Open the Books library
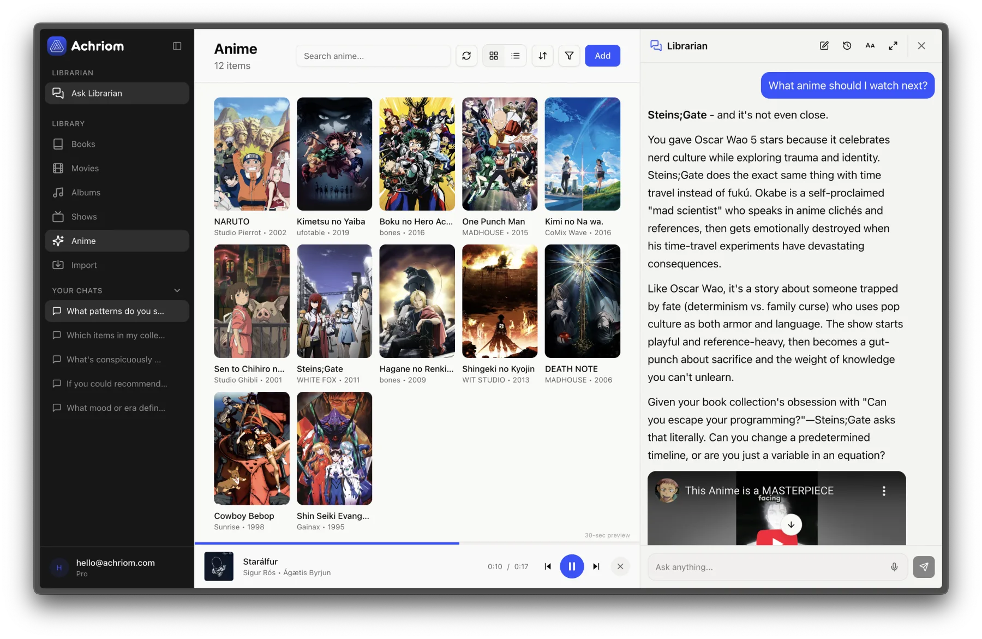This screenshot has height=639, width=982. pos(117,144)
